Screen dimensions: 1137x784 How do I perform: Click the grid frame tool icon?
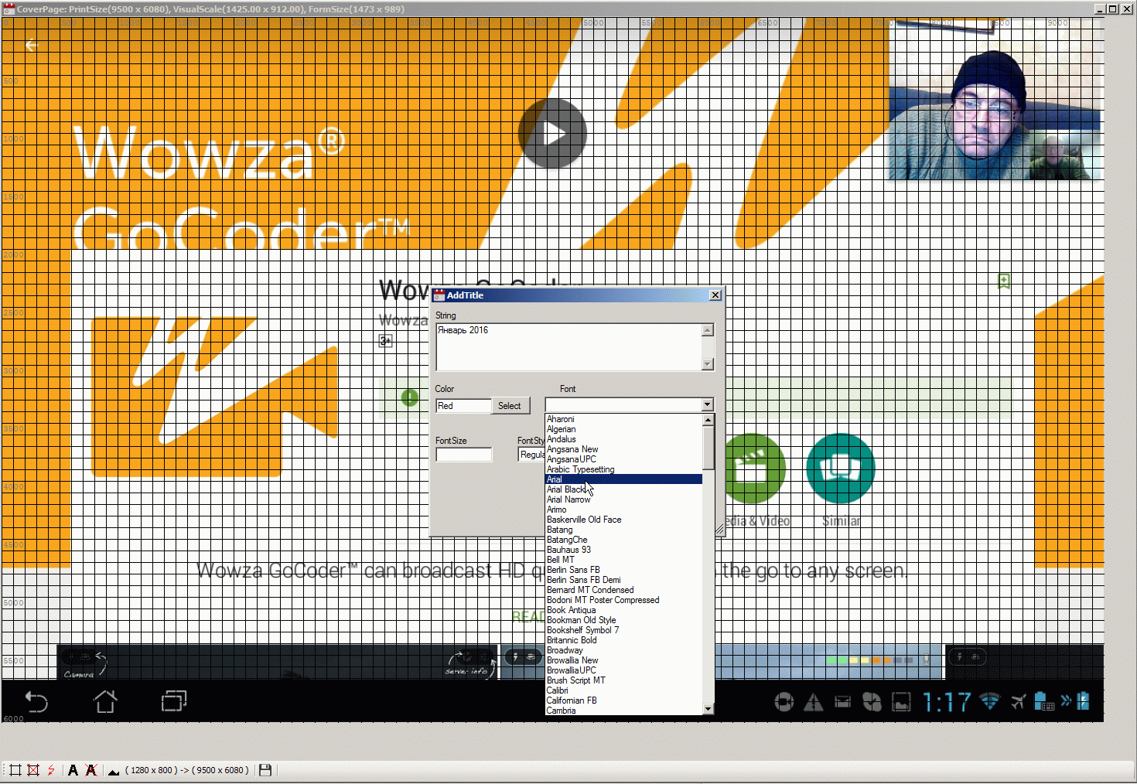point(15,770)
